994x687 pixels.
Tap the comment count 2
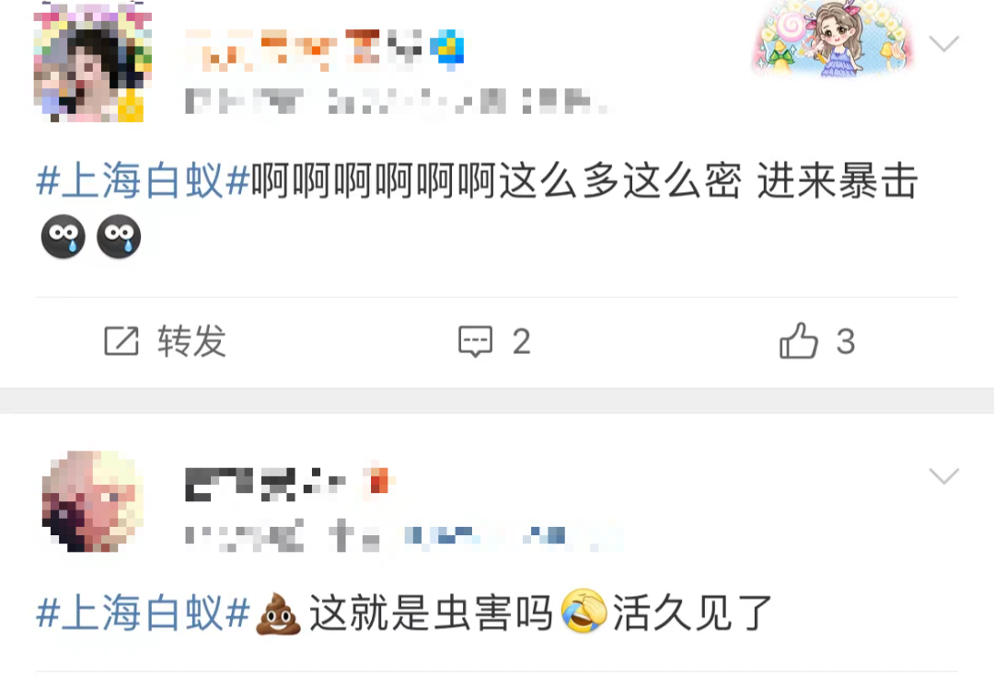coord(521,342)
